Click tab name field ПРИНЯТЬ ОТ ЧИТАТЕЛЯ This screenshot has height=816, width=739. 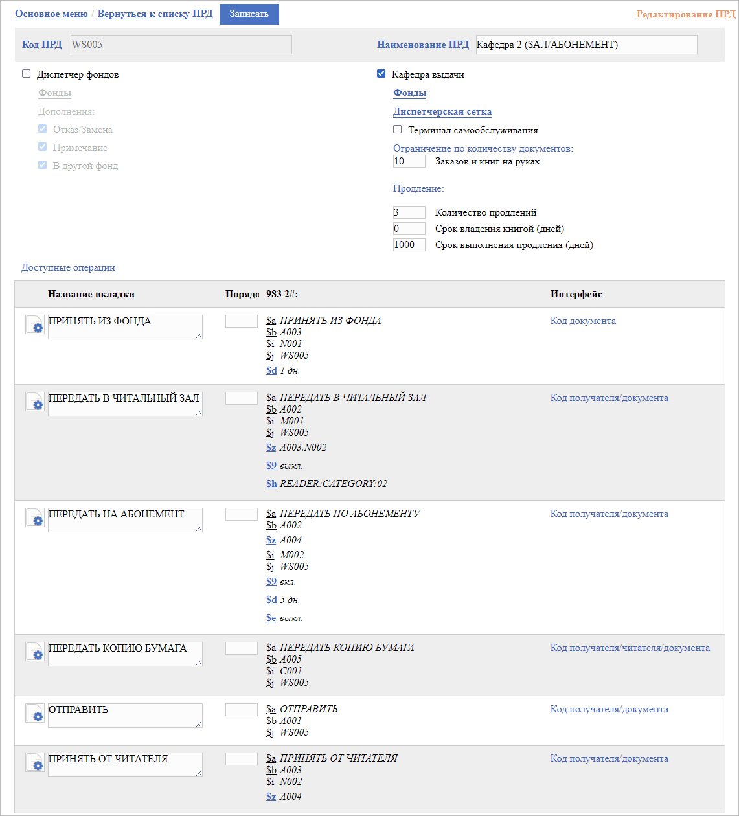[125, 765]
